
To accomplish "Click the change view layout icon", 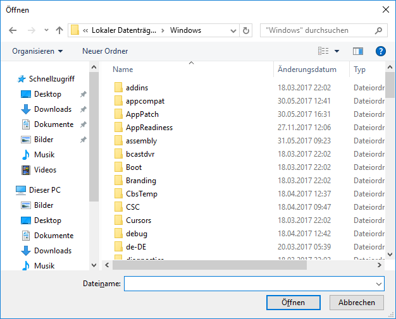I will (324, 51).
